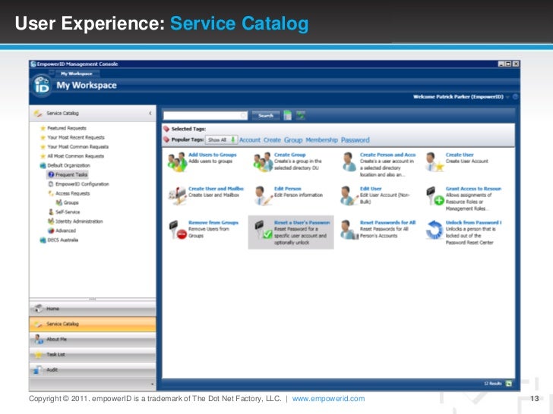This screenshot has width=553, height=414.
Task: Open the Show All tags dropdown
Action: click(x=222, y=140)
